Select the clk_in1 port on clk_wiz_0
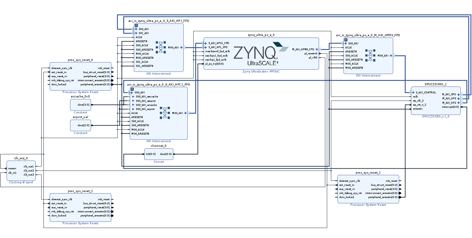The image size is (472, 238). click(13, 172)
